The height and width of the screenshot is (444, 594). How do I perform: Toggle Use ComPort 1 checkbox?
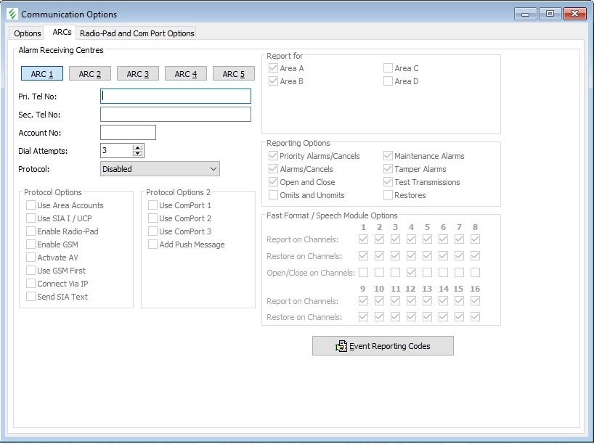152,205
